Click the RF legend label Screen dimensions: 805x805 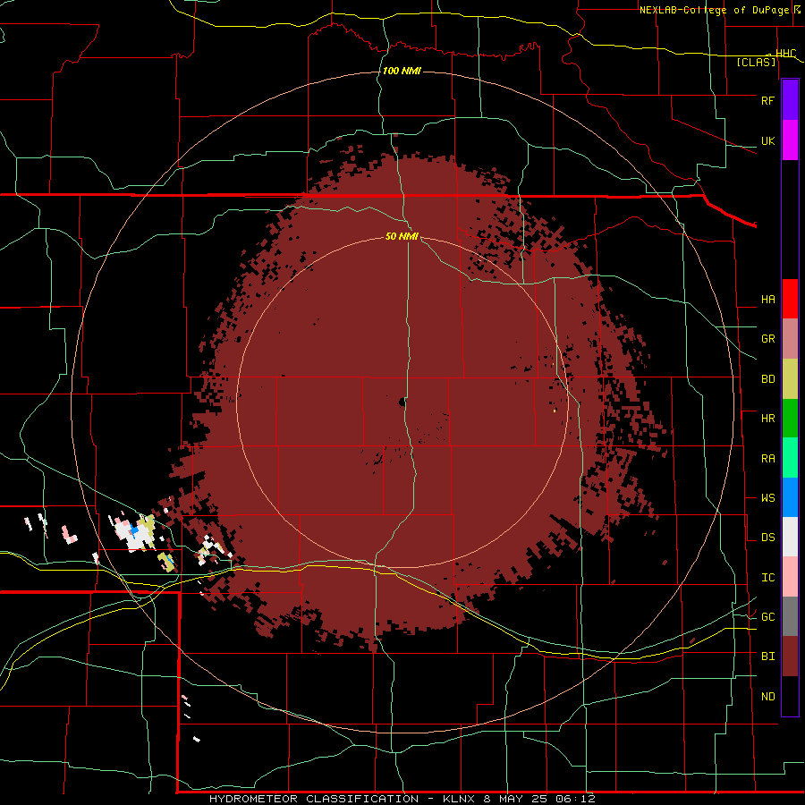(767, 100)
